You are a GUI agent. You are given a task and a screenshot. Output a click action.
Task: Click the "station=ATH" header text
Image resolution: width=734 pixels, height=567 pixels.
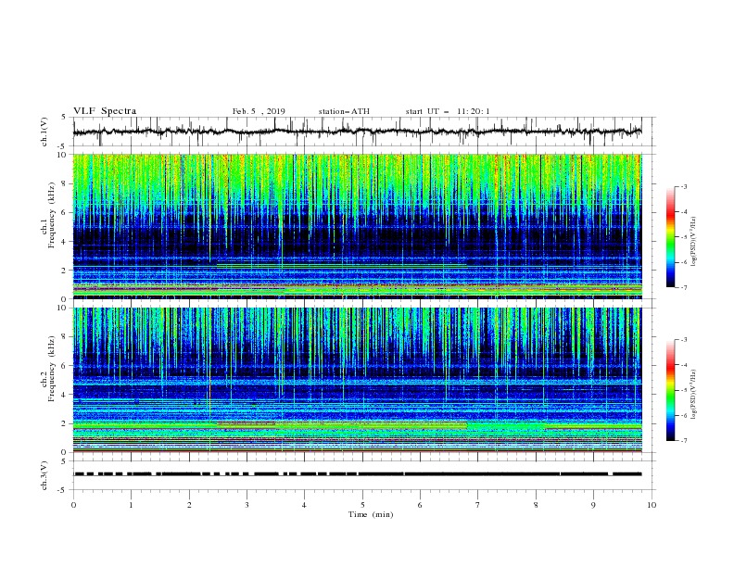(344, 111)
